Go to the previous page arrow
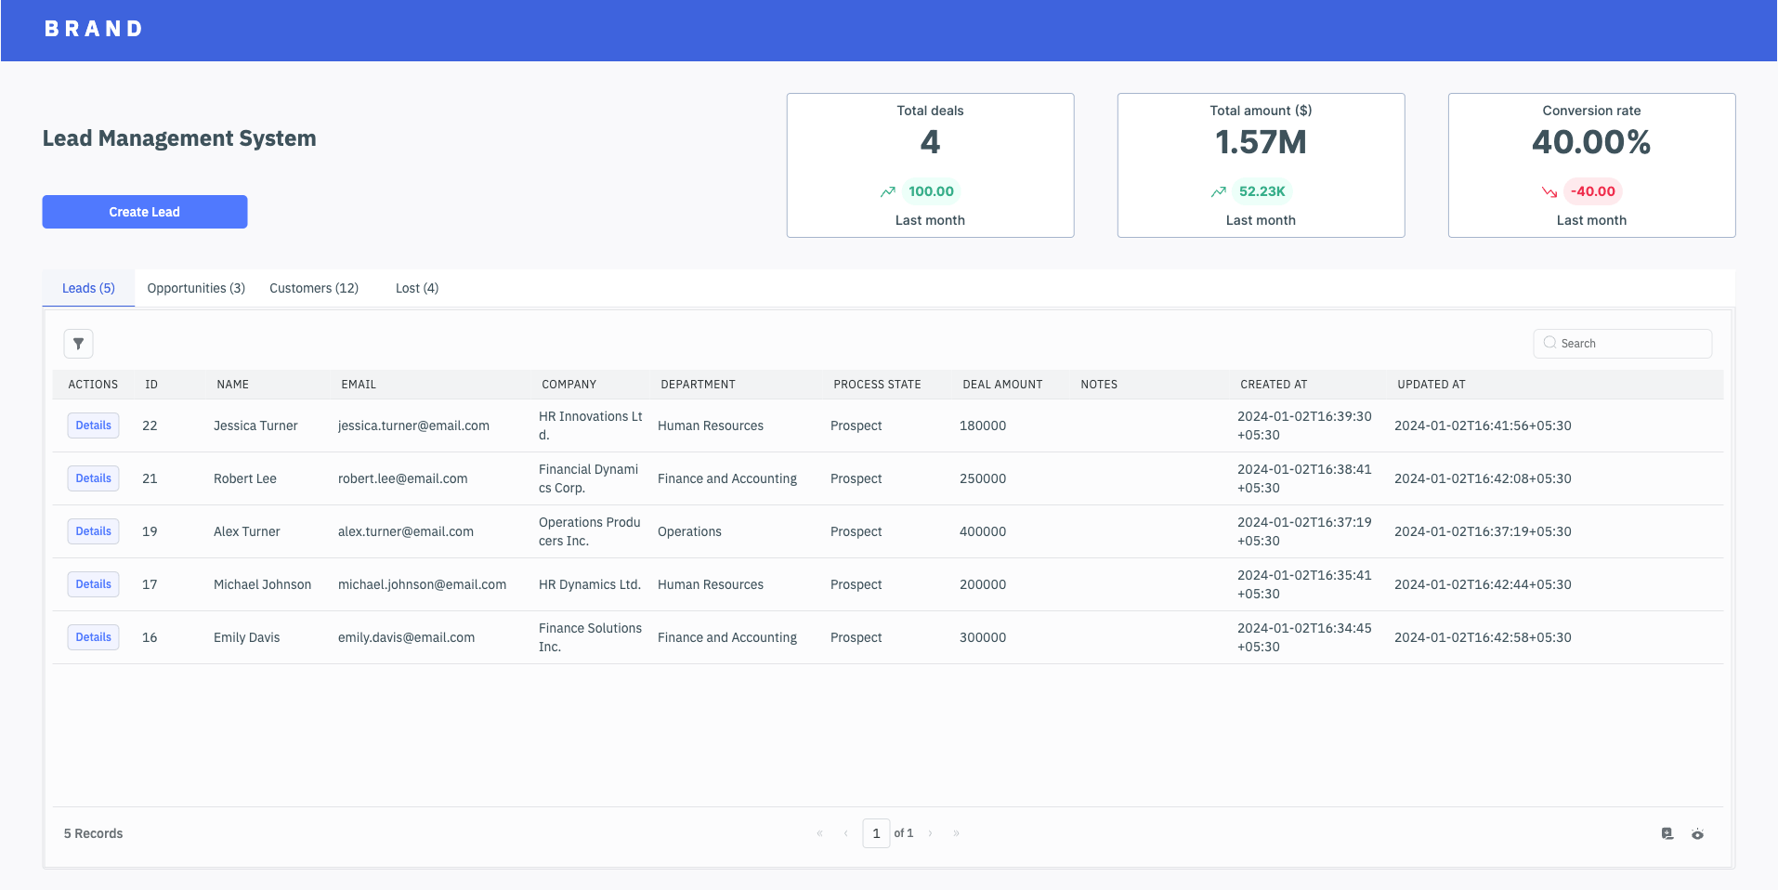This screenshot has height=890, width=1778. point(845,833)
